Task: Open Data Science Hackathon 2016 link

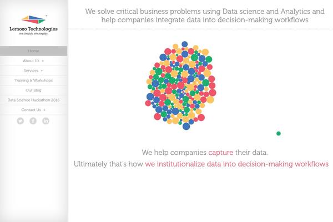Action: 33,100
